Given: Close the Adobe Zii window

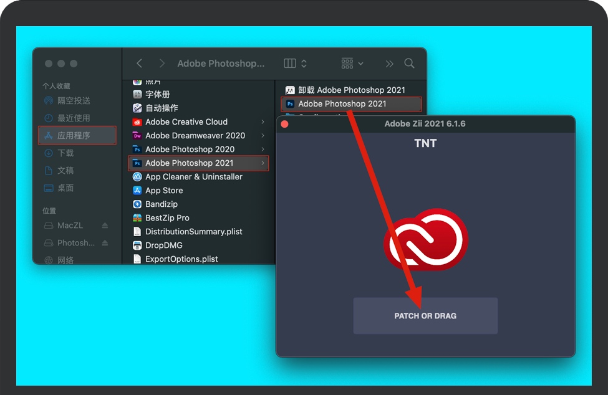Looking at the screenshot, I should coord(284,124).
